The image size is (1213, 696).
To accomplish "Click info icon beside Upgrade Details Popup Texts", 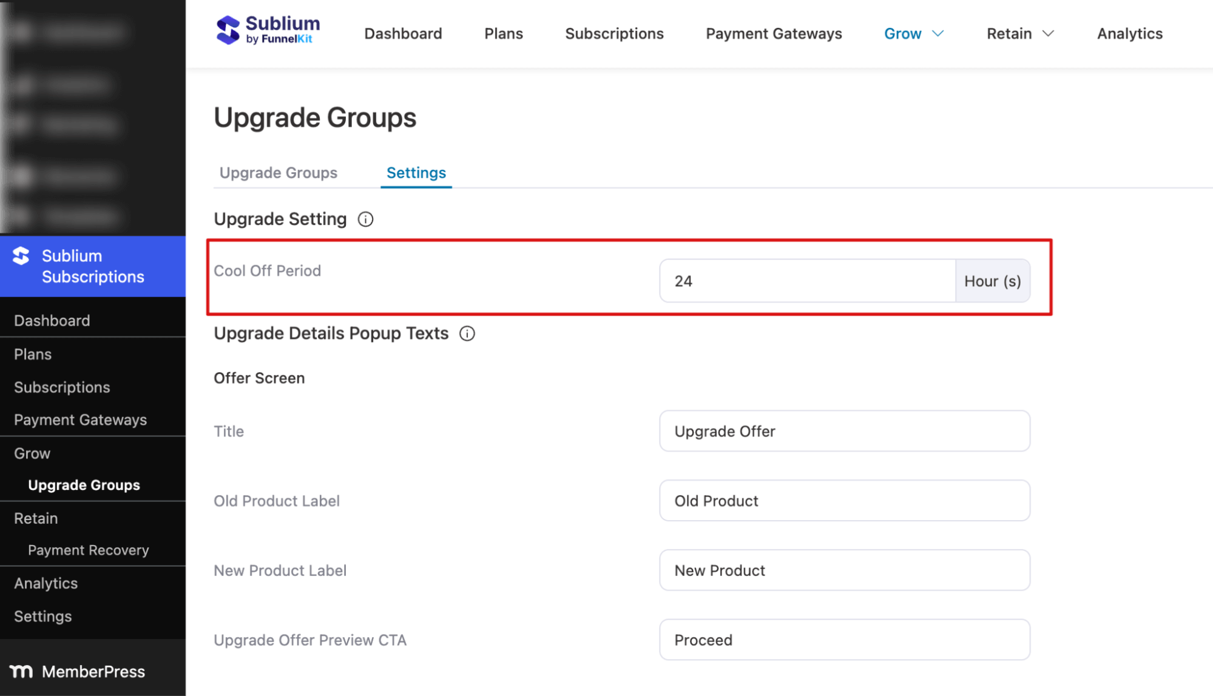I will tap(467, 333).
